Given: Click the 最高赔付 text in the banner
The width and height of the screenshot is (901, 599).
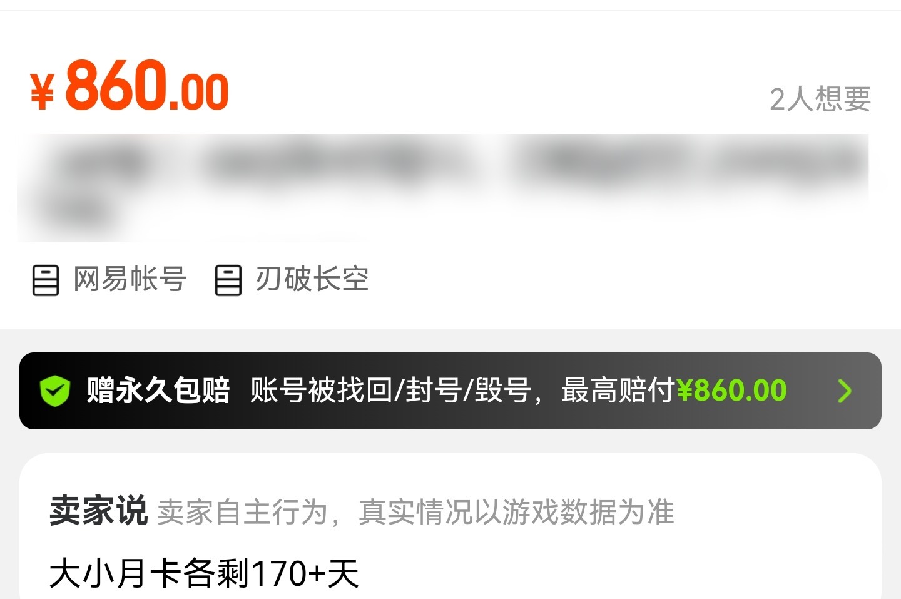Looking at the screenshot, I should [618, 391].
